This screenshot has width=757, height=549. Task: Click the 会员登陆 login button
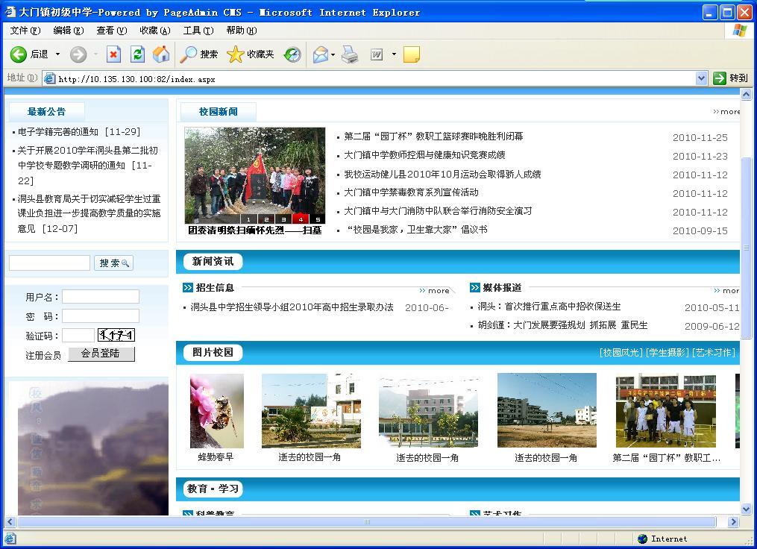click(x=101, y=354)
